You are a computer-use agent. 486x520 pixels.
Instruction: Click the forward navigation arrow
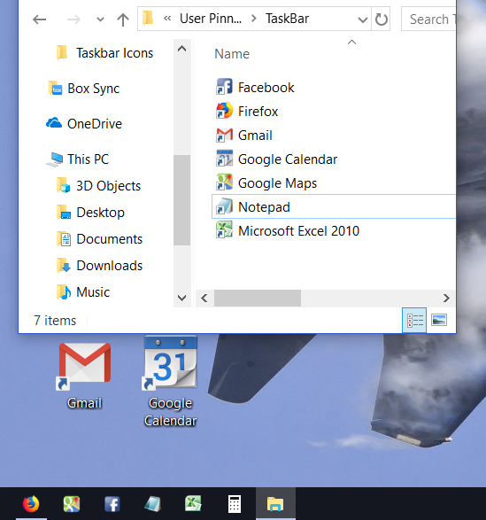tap(73, 19)
